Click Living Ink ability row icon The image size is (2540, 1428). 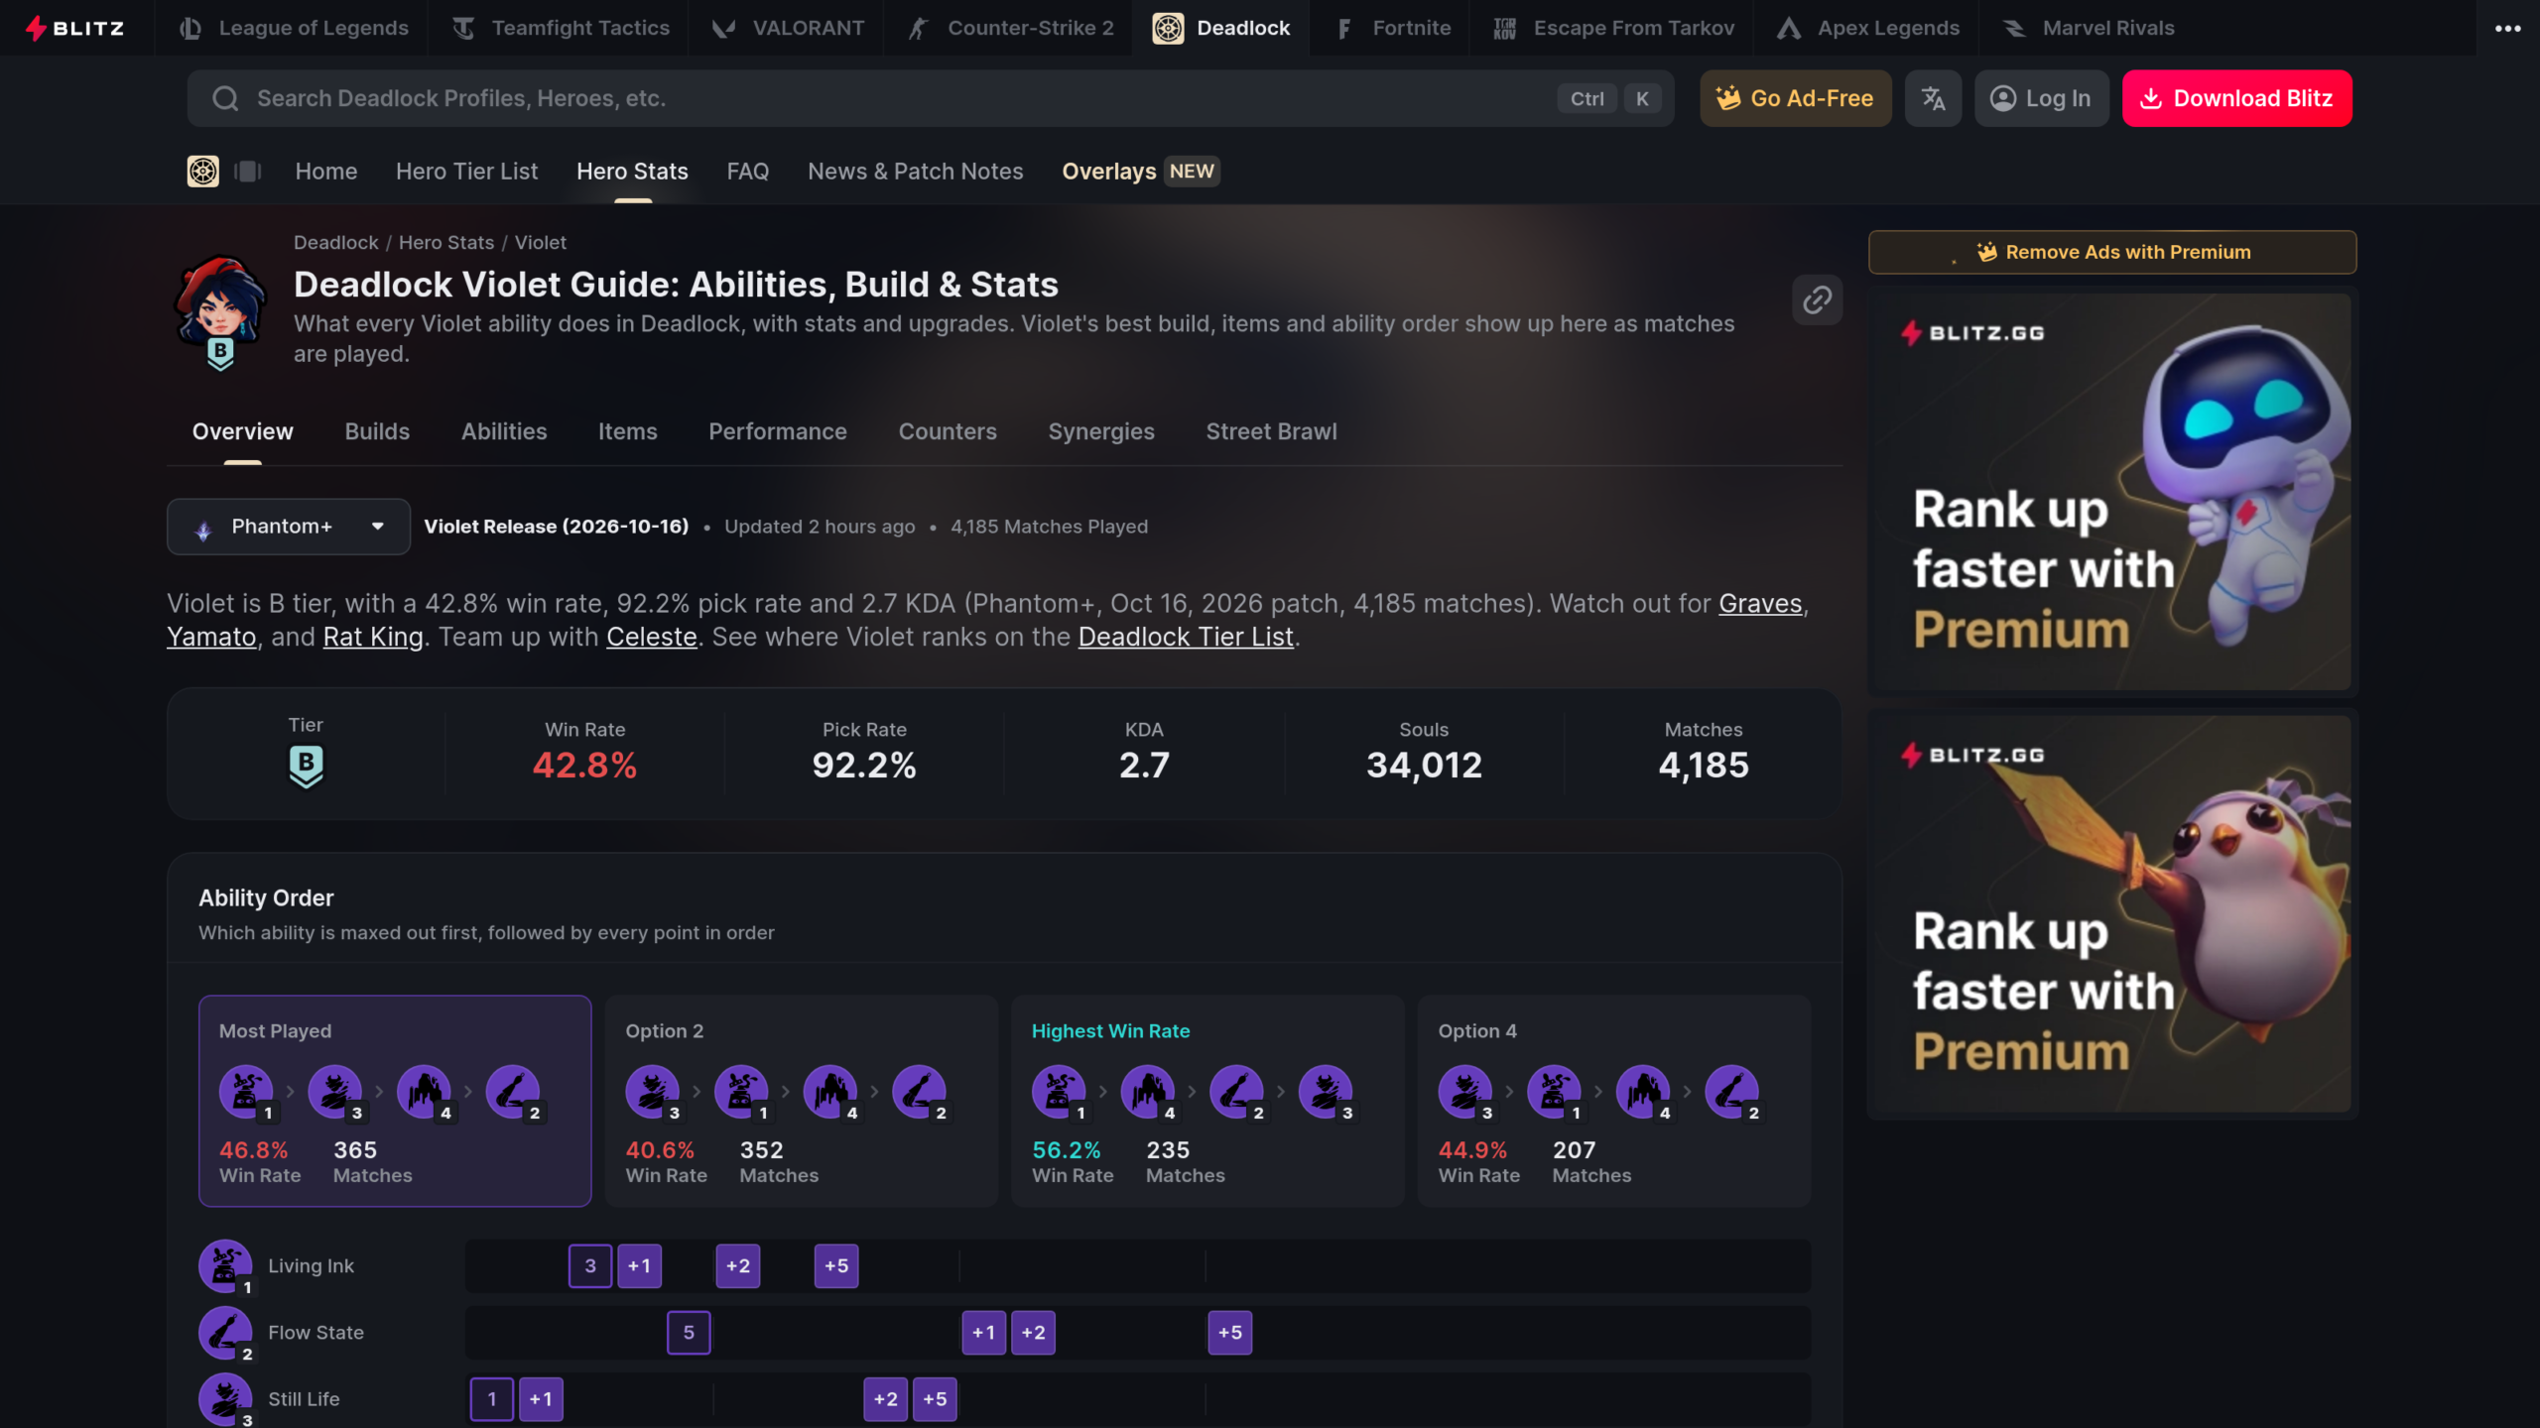pos(225,1266)
